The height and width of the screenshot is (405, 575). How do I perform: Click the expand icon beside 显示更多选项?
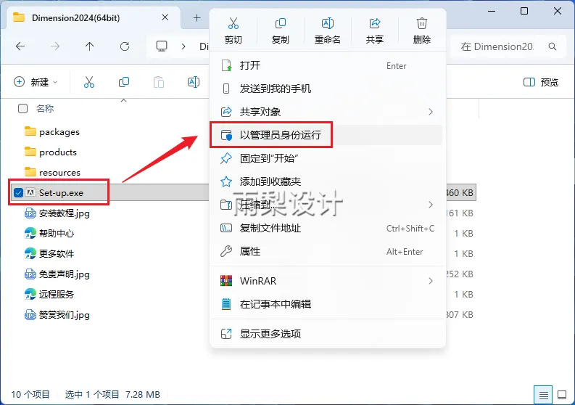click(x=226, y=334)
